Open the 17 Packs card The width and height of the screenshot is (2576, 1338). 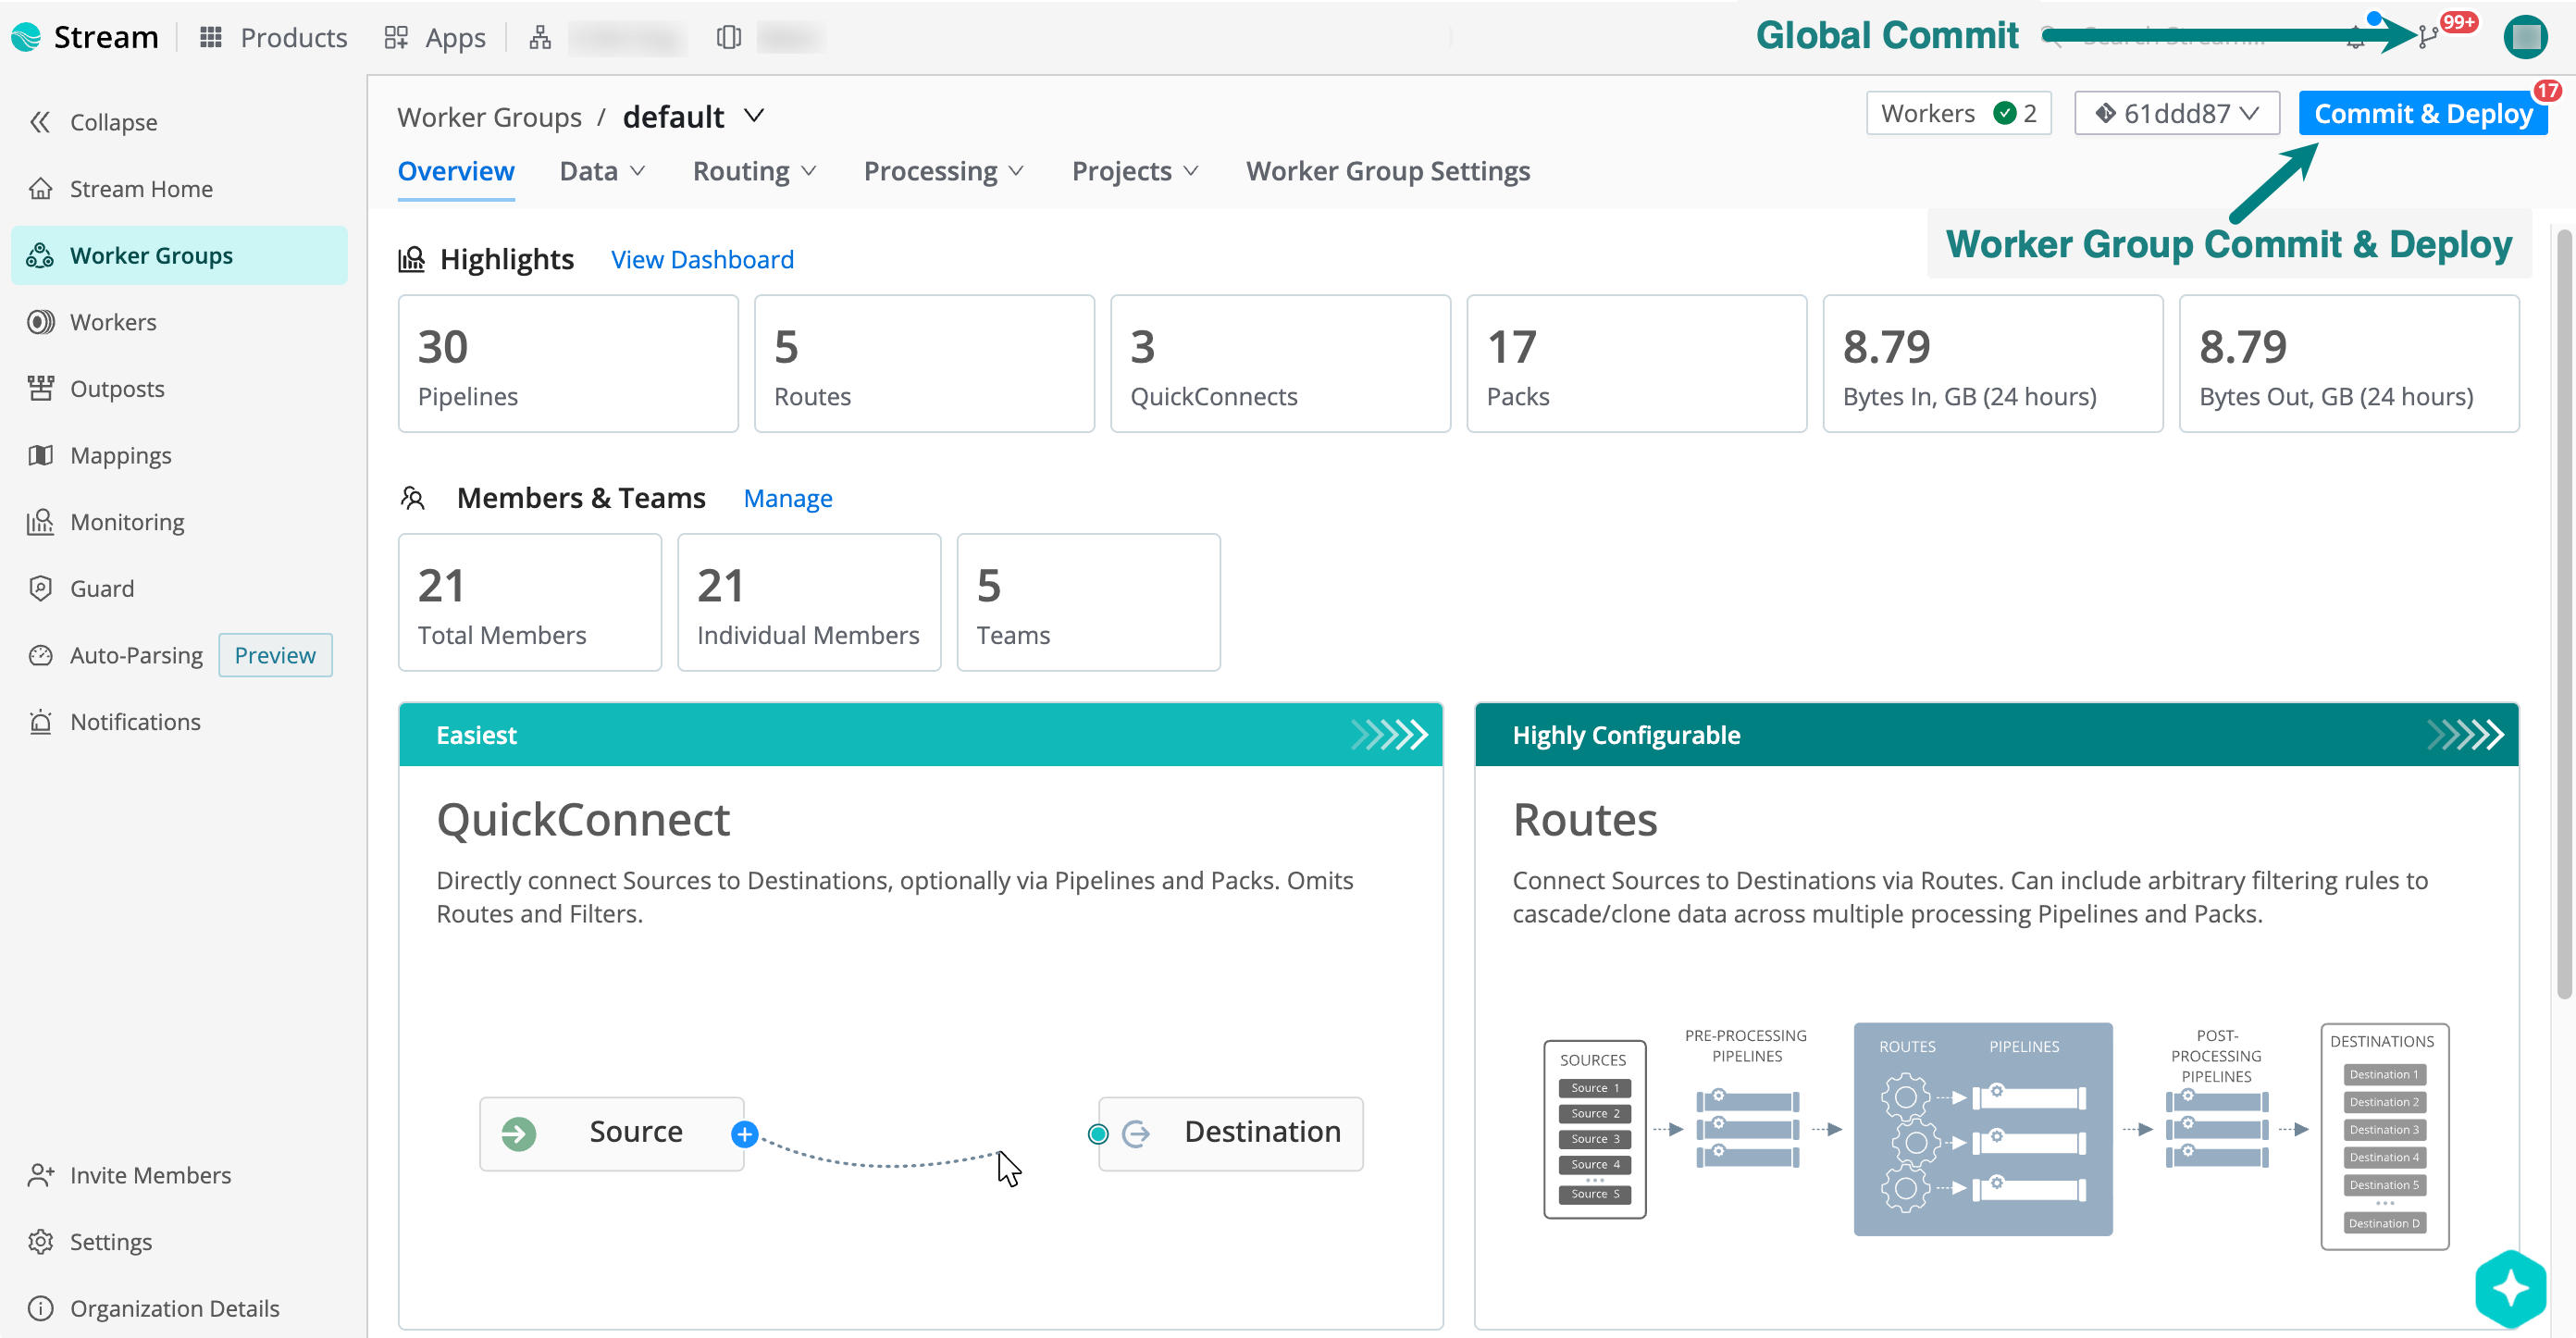[1636, 363]
